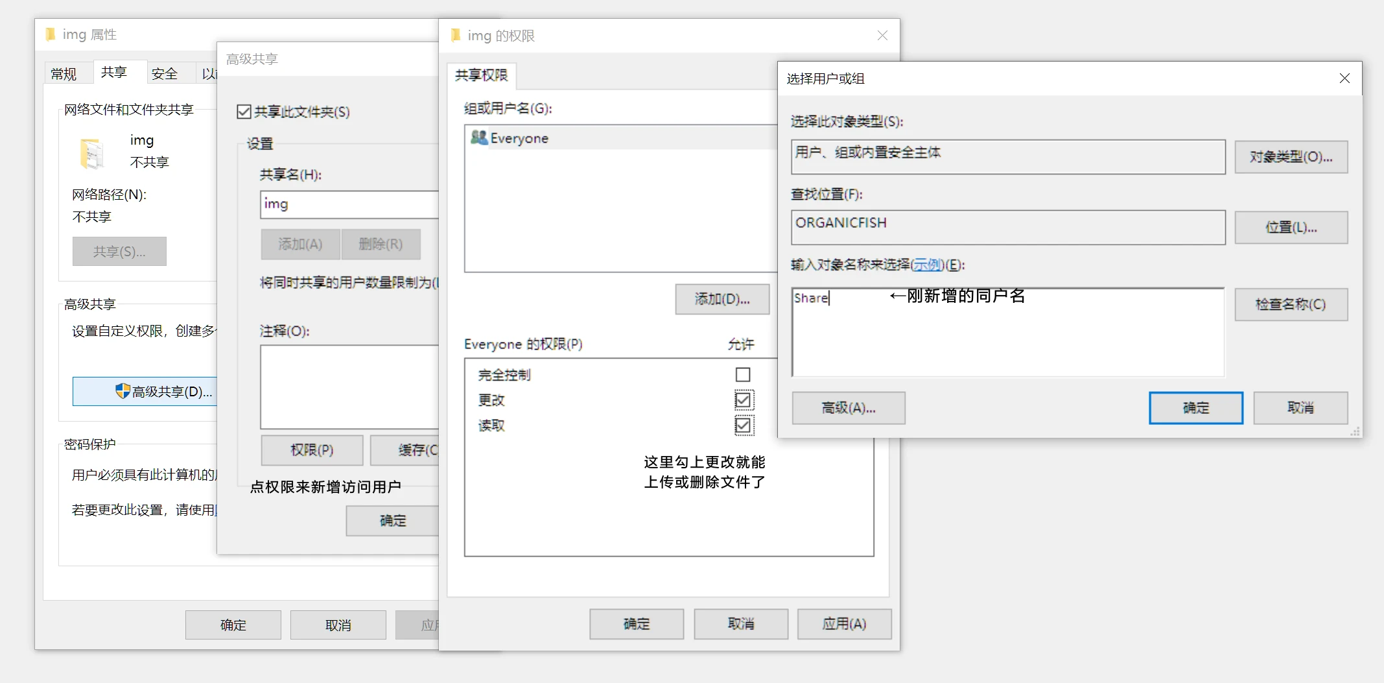Check the 完全控制 allow checkbox
Screen dimensions: 1384x683
(x=743, y=374)
